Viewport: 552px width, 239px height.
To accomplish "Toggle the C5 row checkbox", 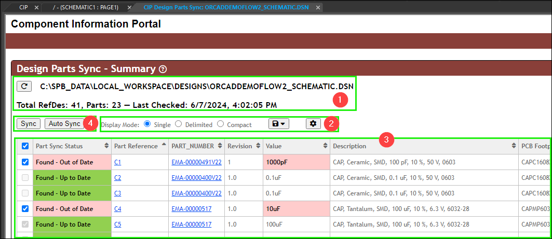I will 25,224.
